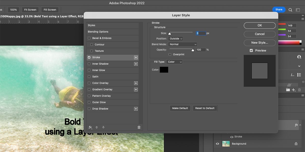Viewport: 305px width, 152px height.
Task: Click the stroke Size input field
Action: [201, 33]
